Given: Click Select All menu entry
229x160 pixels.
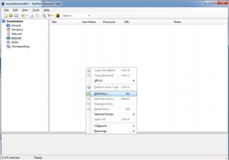Looking at the screenshot, I should coord(111,119).
